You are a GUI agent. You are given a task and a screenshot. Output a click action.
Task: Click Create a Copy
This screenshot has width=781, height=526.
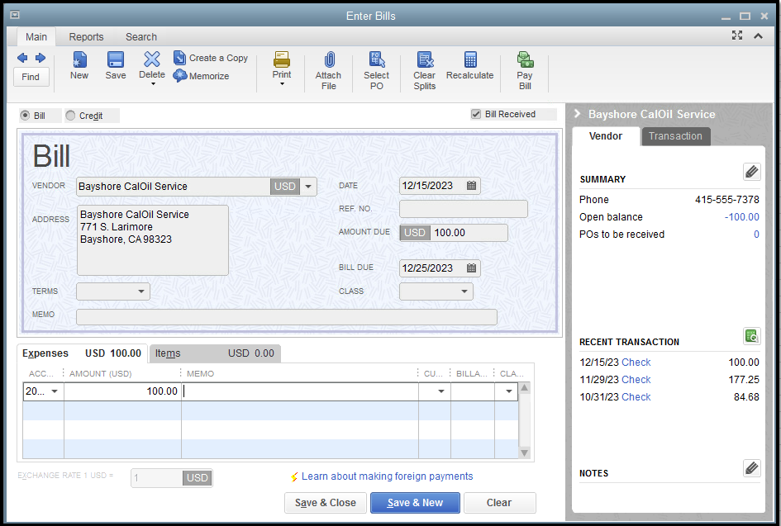pos(211,58)
